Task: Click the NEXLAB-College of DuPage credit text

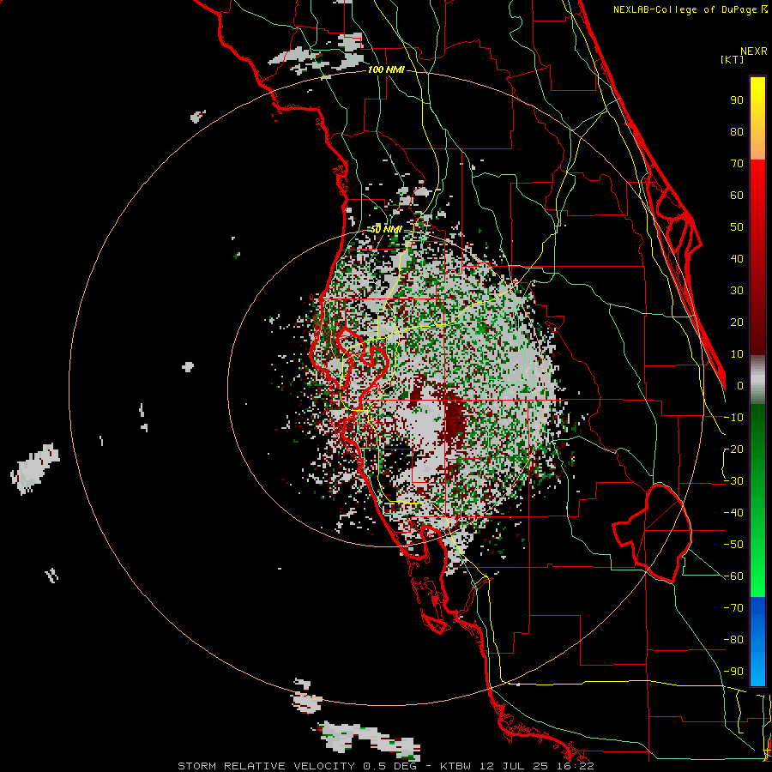Action: (690, 9)
